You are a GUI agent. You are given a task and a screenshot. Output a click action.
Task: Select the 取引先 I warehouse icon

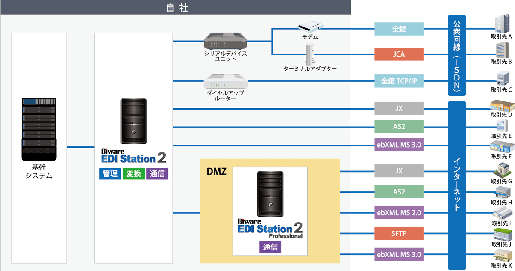(502, 213)
